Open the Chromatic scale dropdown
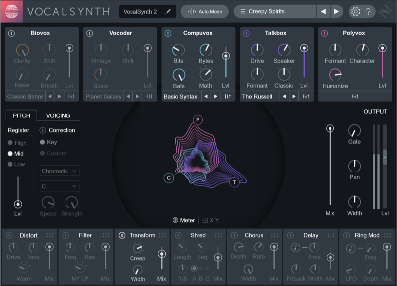397x286 pixels. [60, 171]
